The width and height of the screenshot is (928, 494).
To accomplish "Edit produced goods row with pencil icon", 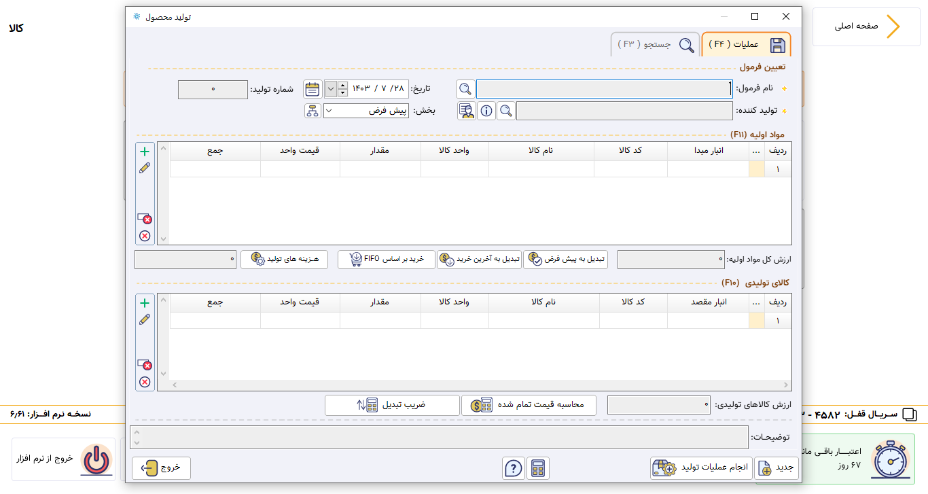I will [x=144, y=319].
